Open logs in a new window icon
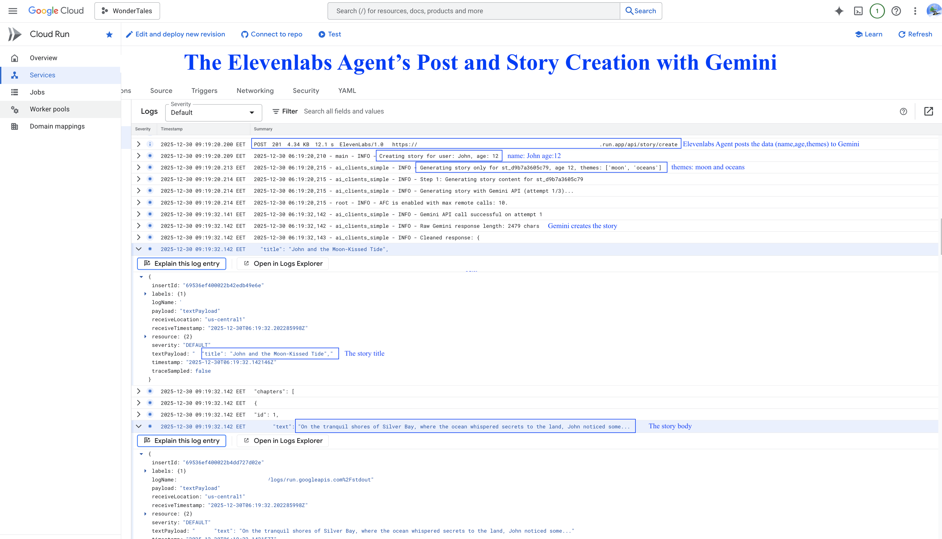 pos(928,111)
